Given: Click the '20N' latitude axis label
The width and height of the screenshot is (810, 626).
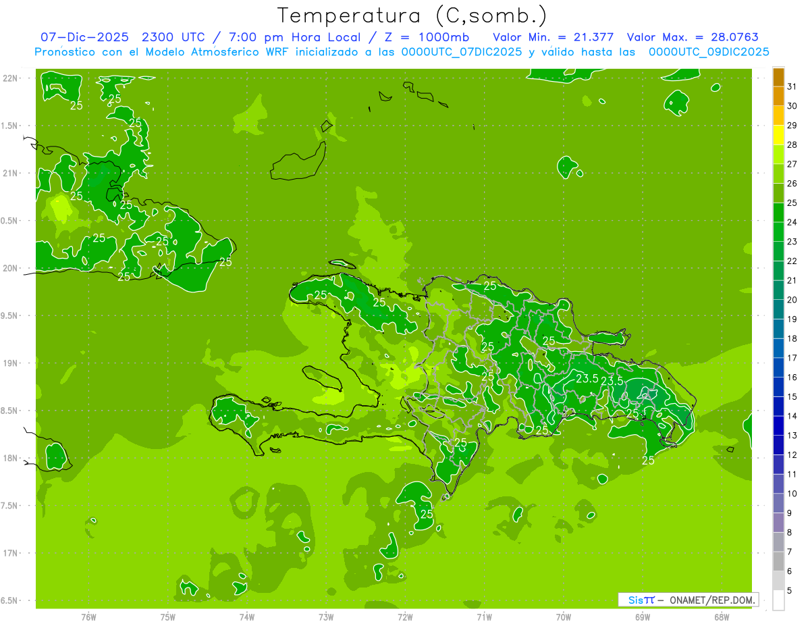Looking at the screenshot, I should click(x=10, y=268).
